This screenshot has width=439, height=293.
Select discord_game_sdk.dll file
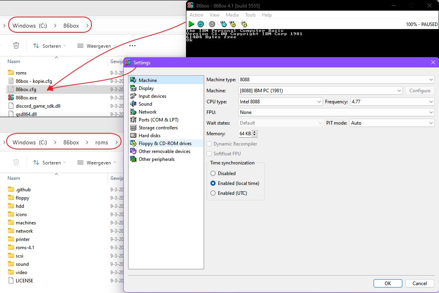coord(38,106)
